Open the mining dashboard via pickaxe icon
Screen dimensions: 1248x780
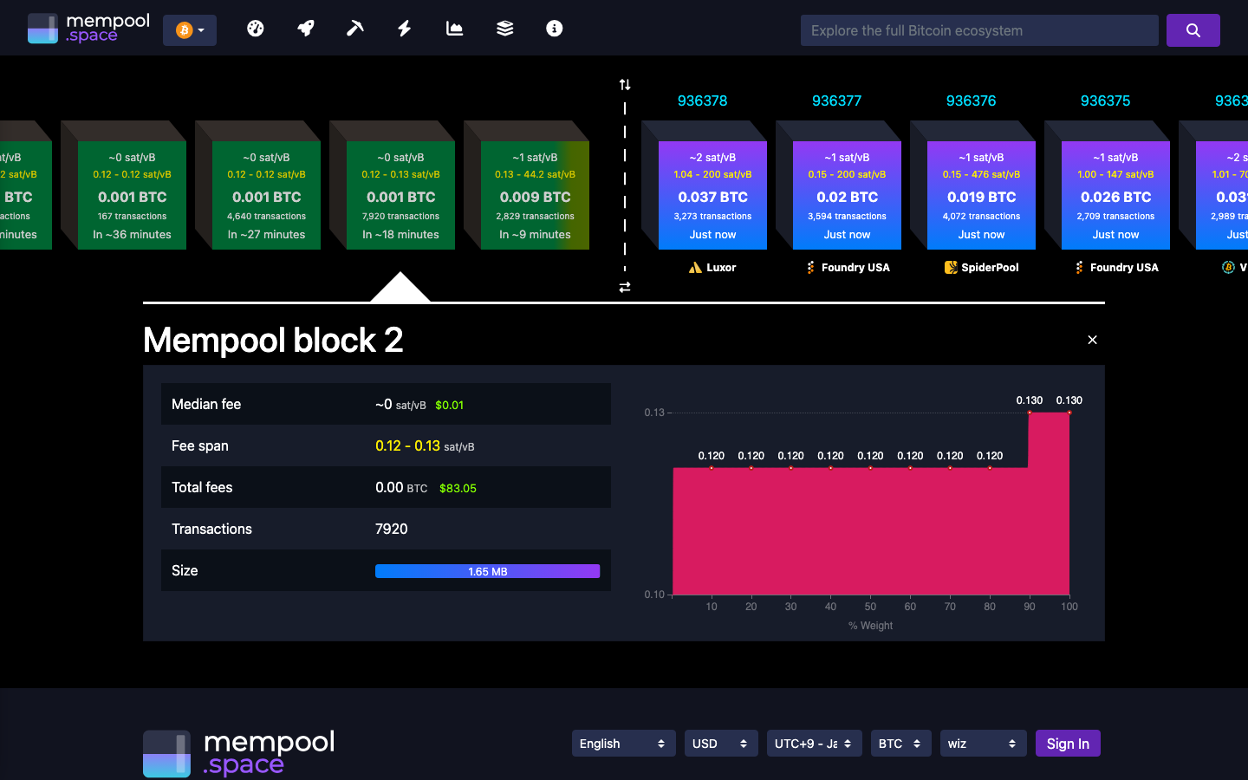click(354, 28)
